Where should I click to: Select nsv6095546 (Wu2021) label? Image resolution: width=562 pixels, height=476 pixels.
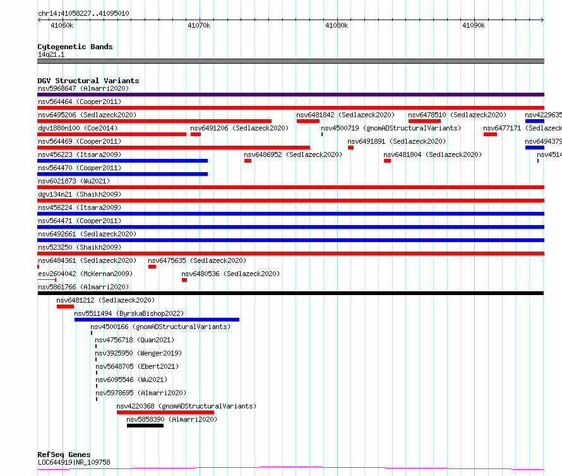[131, 380]
